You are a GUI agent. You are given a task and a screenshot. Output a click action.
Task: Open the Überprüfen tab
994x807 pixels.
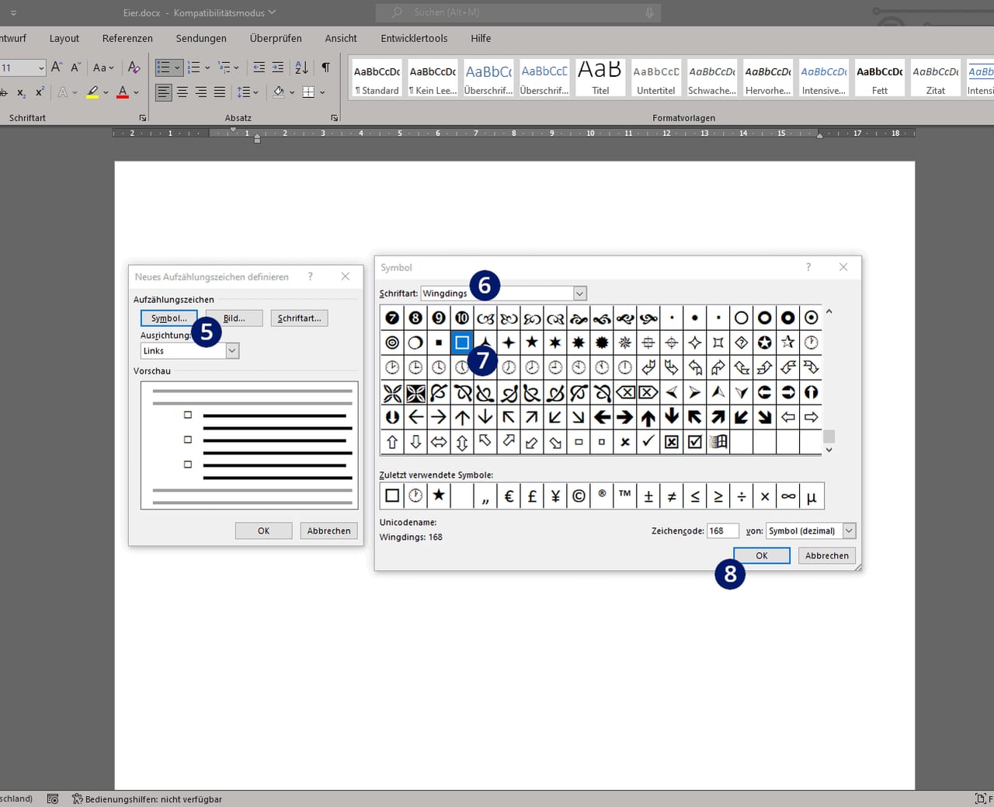(276, 38)
